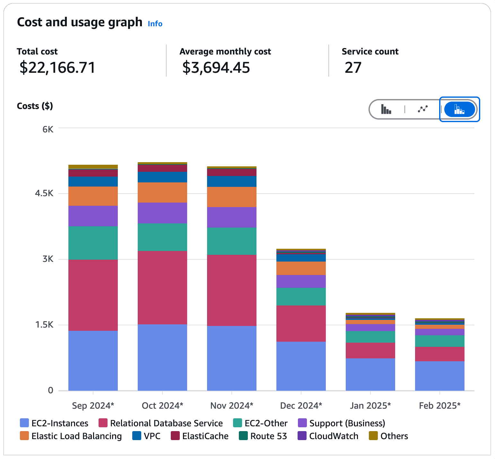This screenshot has width=495, height=459.
Task: Select the EC2-Instances segment of Dec 2024 bar
Action: tap(301, 366)
